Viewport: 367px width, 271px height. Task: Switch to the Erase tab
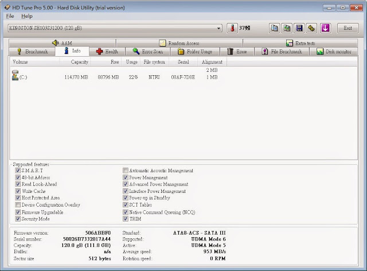pos(237,51)
